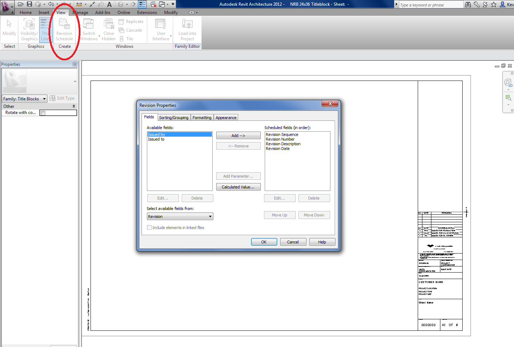The image size is (514, 347).
Task: Open Visibility/Graphics from the ribbon
Action: pos(29,29)
